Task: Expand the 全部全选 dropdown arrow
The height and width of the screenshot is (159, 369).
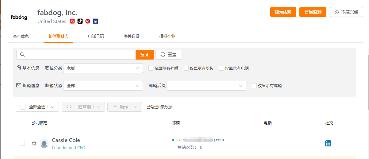Action: (x=52, y=107)
